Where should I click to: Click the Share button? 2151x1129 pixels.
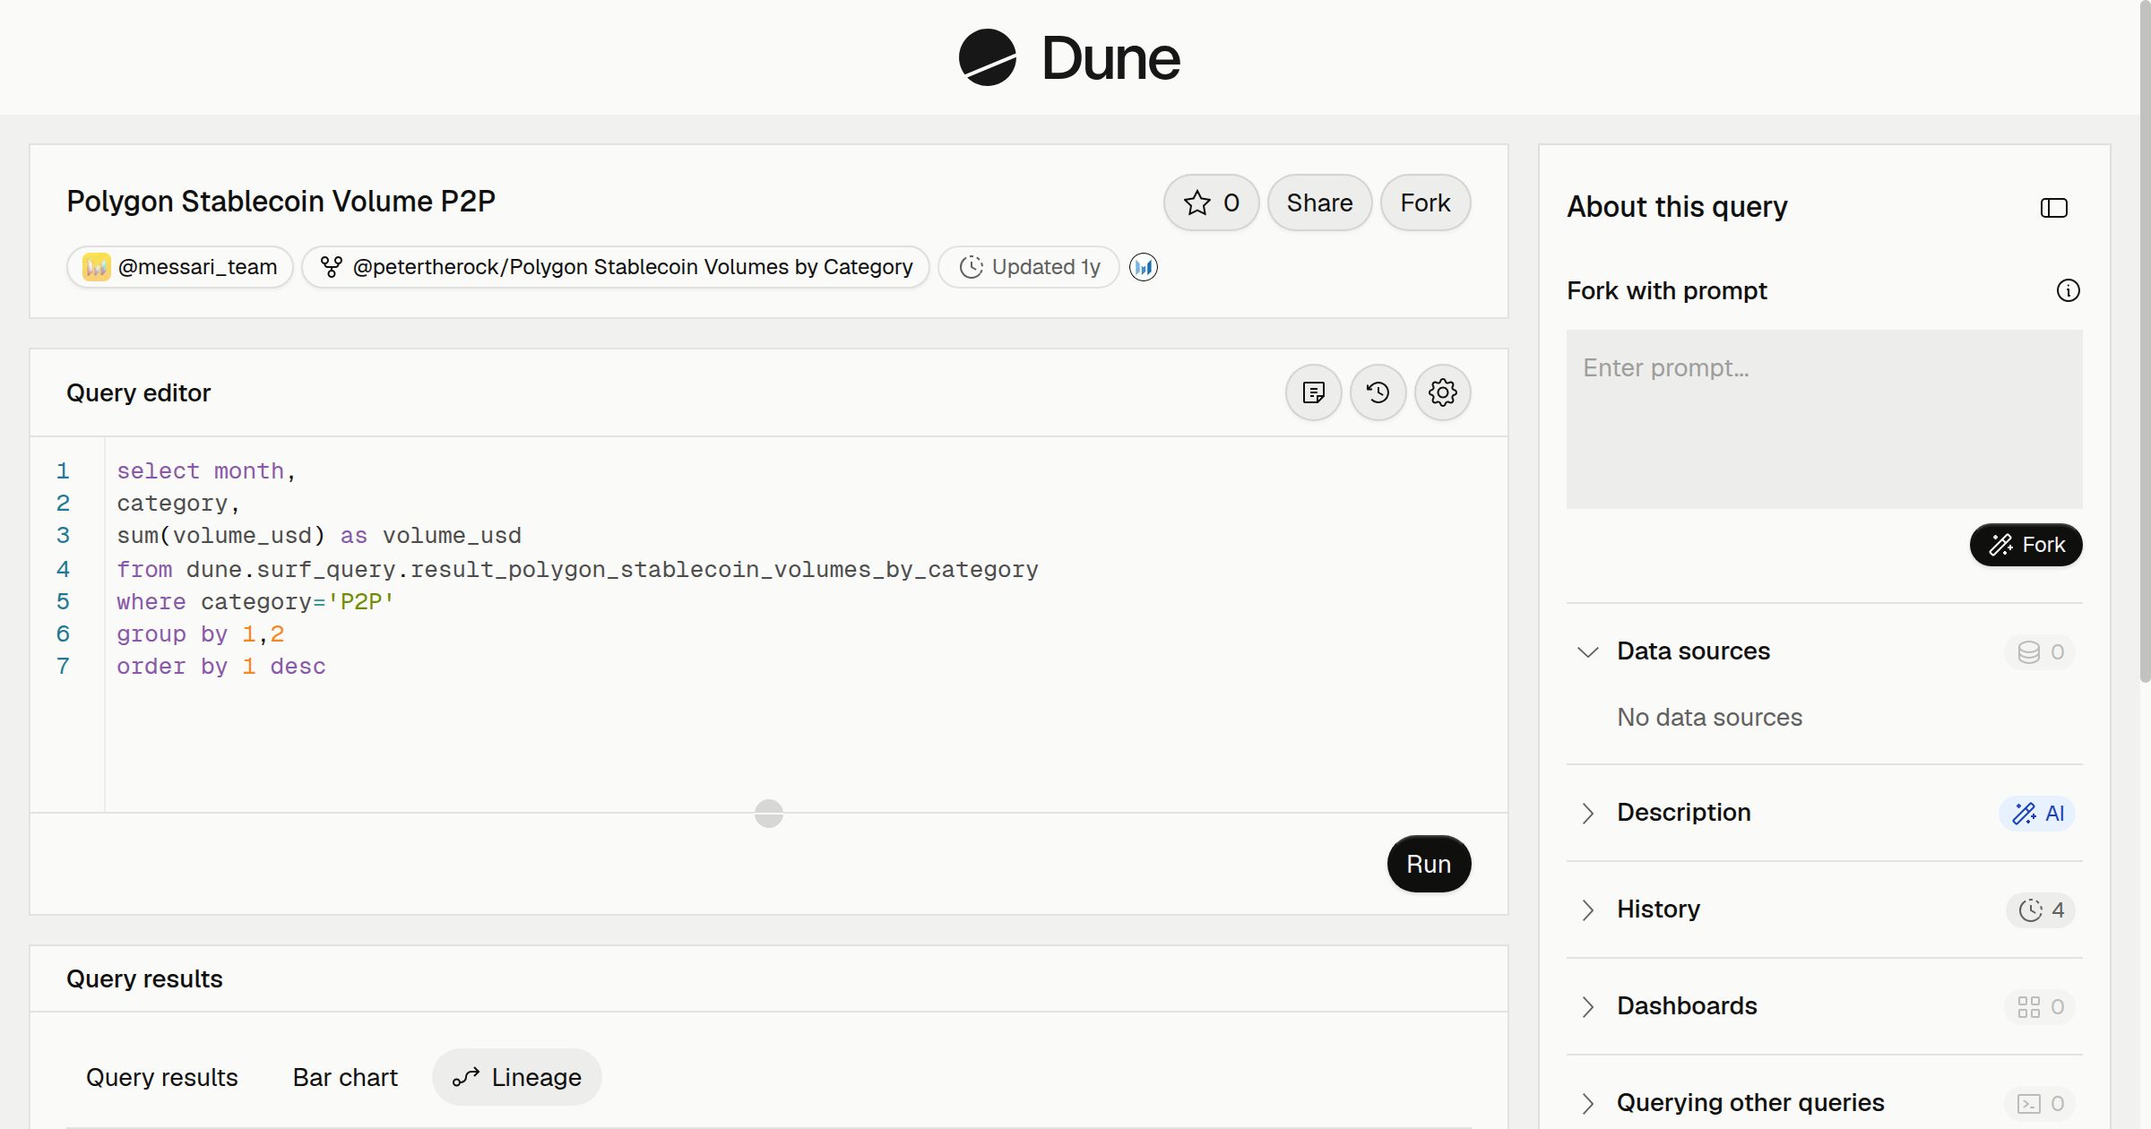[x=1319, y=203]
